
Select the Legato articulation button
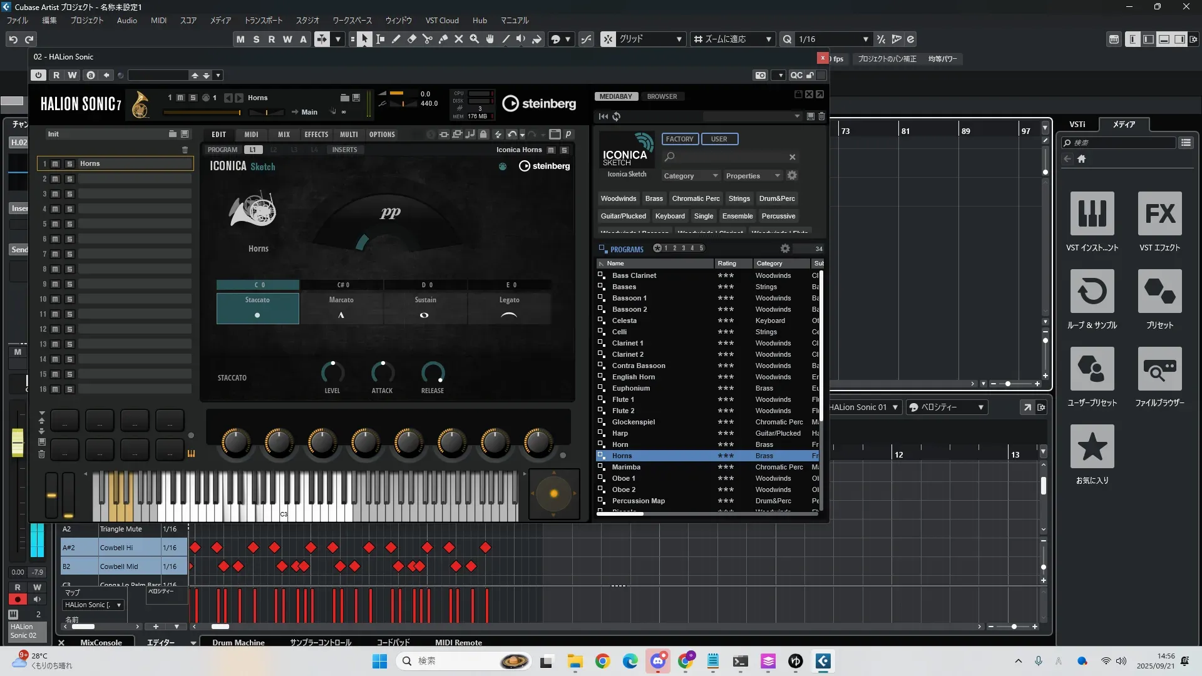pos(509,308)
